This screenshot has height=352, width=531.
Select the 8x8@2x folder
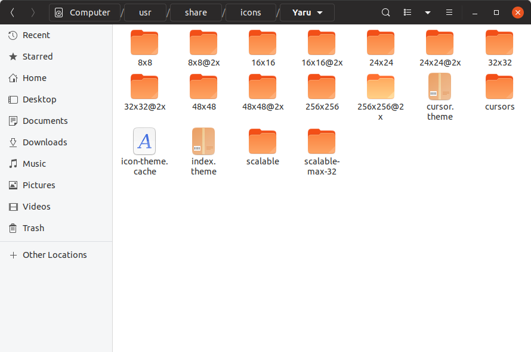click(x=203, y=48)
